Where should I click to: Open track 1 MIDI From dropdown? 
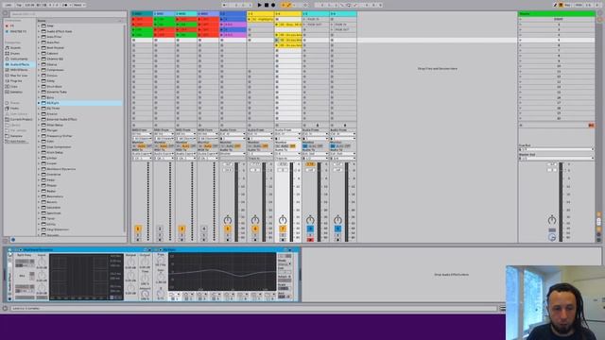[142, 134]
